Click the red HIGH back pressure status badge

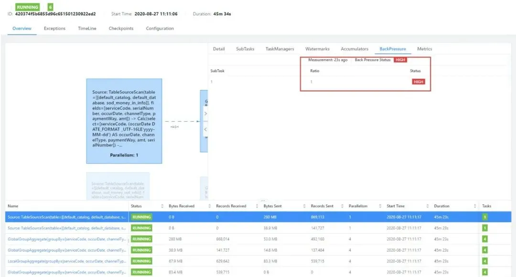(400, 60)
